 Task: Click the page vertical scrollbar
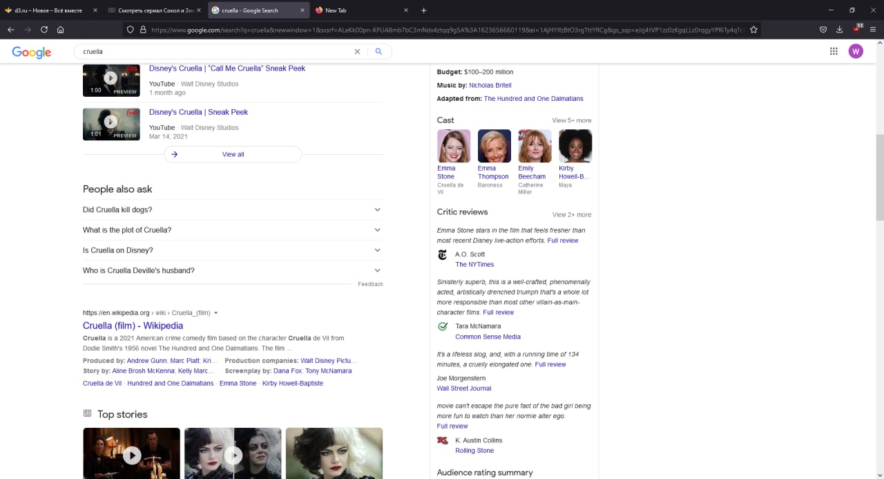tap(879, 178)
